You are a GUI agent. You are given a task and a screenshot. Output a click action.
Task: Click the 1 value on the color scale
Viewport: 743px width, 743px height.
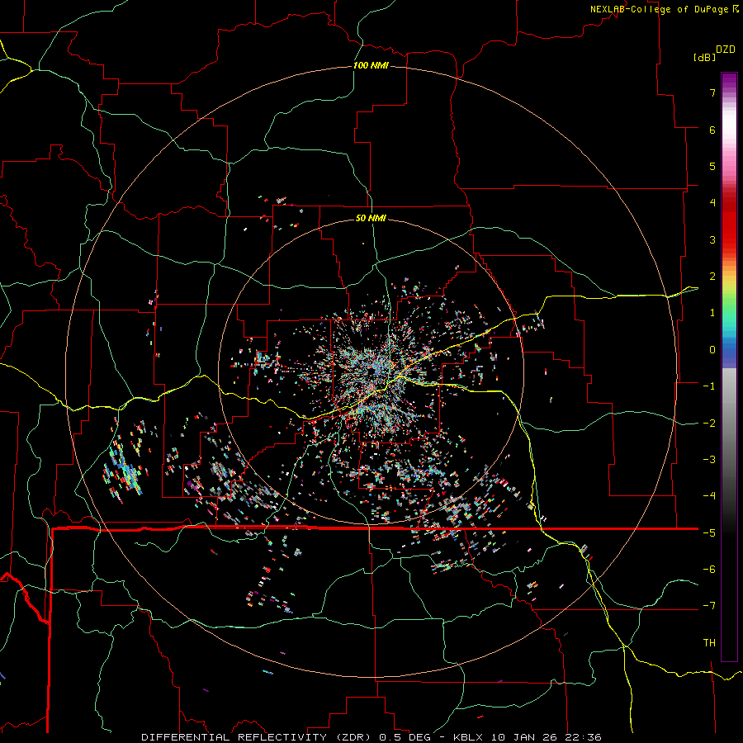tap(712, 313)
